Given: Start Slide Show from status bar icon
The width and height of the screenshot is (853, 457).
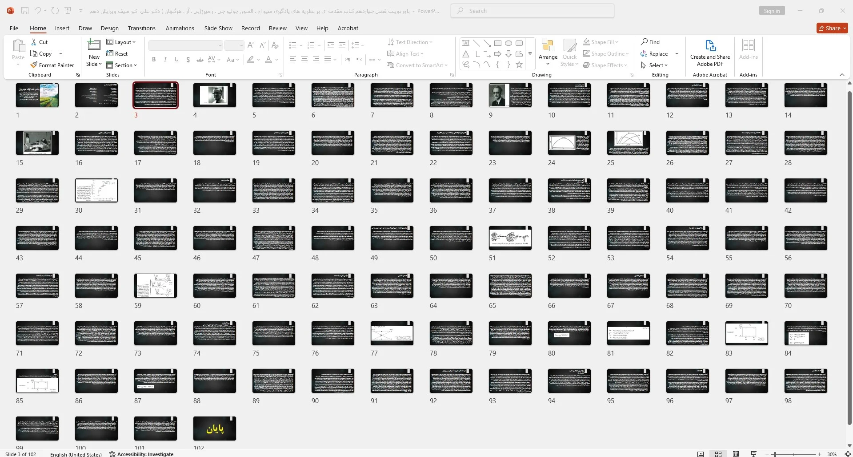Looking at the screenshot, I should click(753, 454).
